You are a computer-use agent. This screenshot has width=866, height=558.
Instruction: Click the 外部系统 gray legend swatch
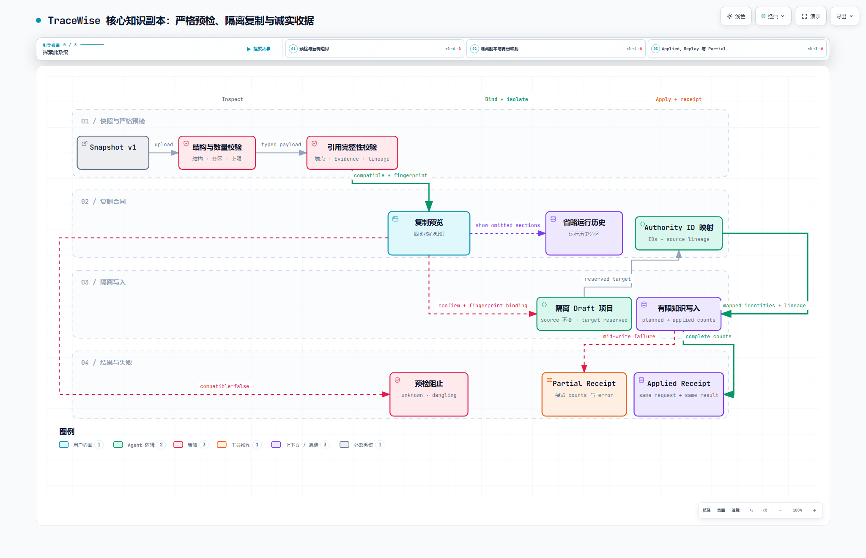(345, 445)
